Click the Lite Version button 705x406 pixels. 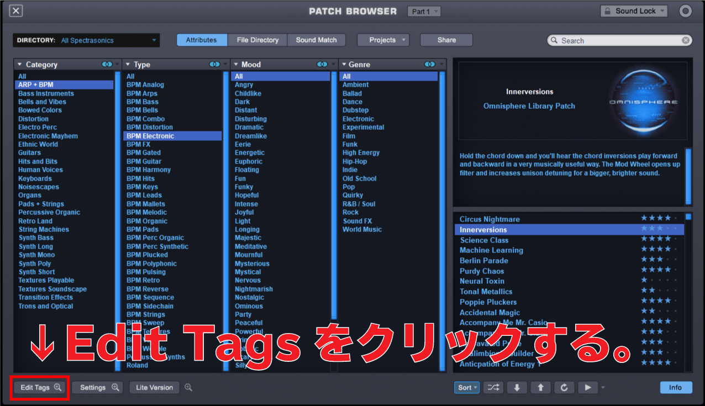155,387
